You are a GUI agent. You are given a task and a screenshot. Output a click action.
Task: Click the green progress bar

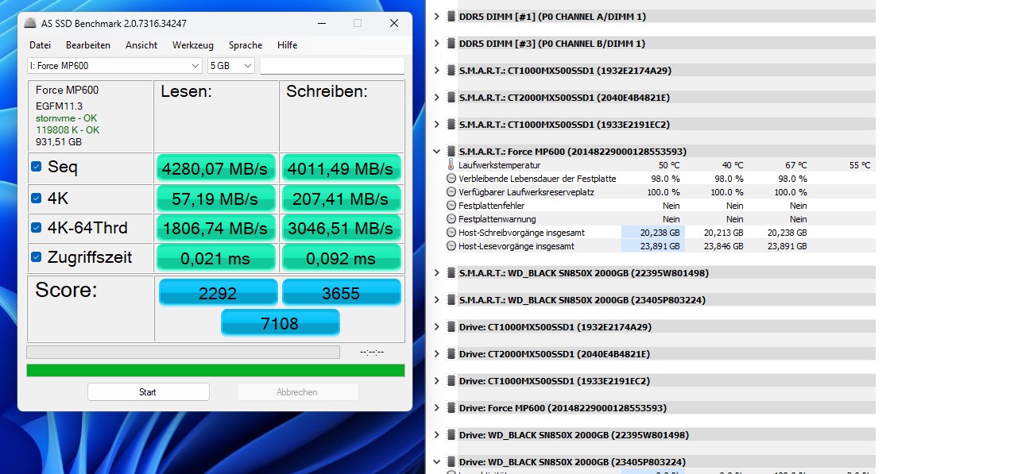click(215, 370)
